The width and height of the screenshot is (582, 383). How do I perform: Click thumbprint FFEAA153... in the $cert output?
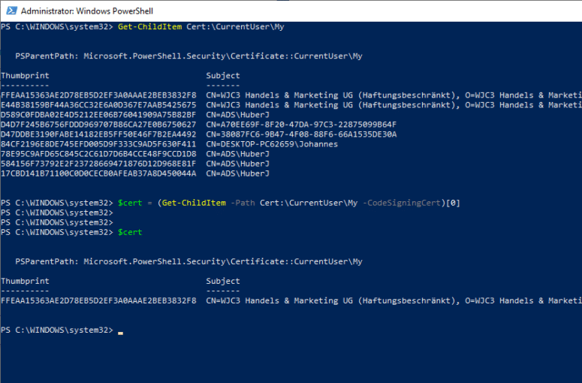pos(98,300)
